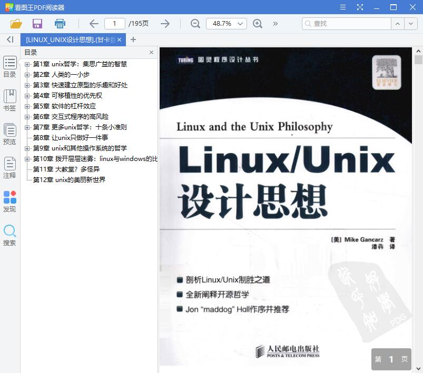Expand 第4章 可移植性的优先权 tree node
The image size is (423, 373).
click(x=27, y=96)
